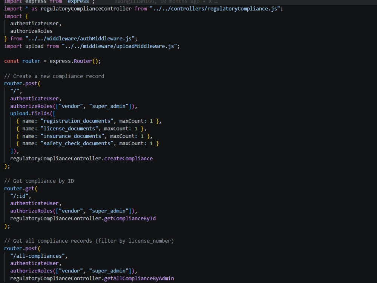Click upload.fields( call
Viewport: 377px width, 283px height.
(31, 113)
